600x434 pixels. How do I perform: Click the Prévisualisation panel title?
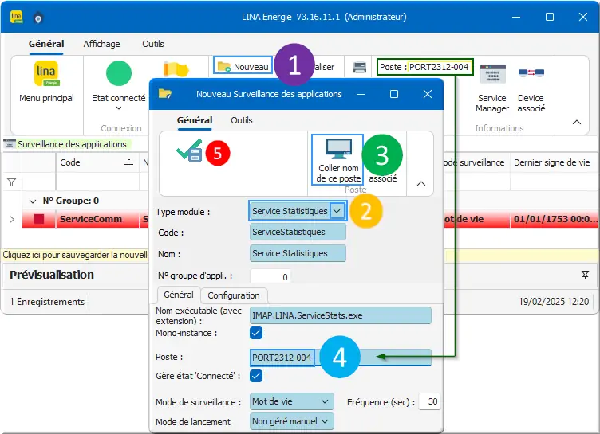(x=52, y=275)
